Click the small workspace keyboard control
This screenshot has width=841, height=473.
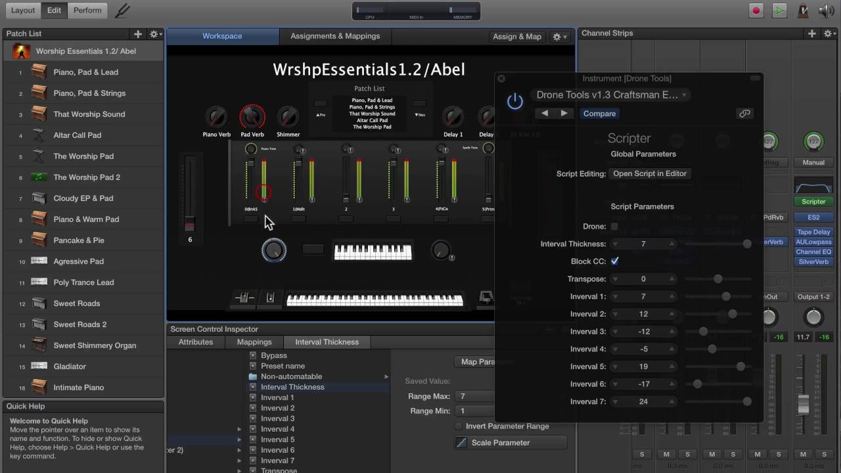pos(373,252)
